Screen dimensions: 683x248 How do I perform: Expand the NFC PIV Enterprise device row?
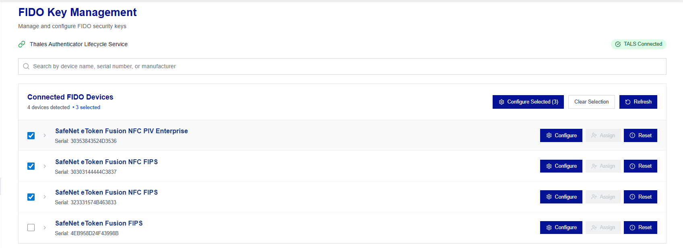[45, 136]
